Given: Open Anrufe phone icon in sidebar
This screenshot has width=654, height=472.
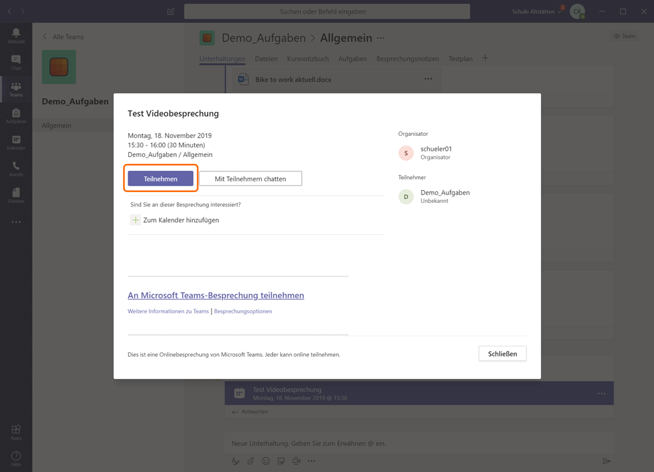Looking at the screenshot, I should (16, 168).
